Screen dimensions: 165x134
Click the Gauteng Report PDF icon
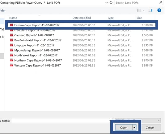(11, 35)
